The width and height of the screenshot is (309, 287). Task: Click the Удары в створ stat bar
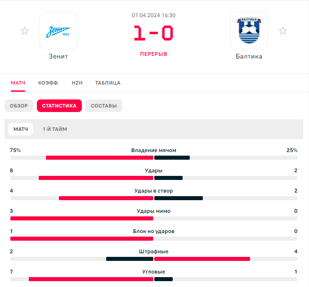tap(154, 198)
